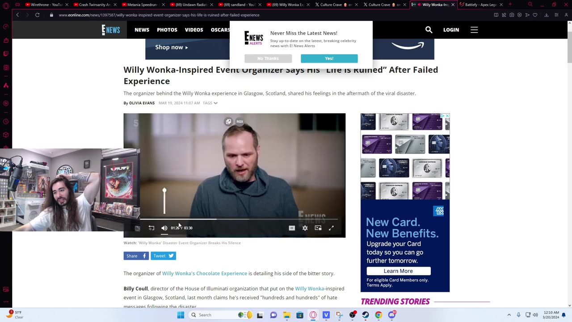Screen dimensions: 572x322
Task: Open the NEWS menu item
Action: (x=142, y=30)
